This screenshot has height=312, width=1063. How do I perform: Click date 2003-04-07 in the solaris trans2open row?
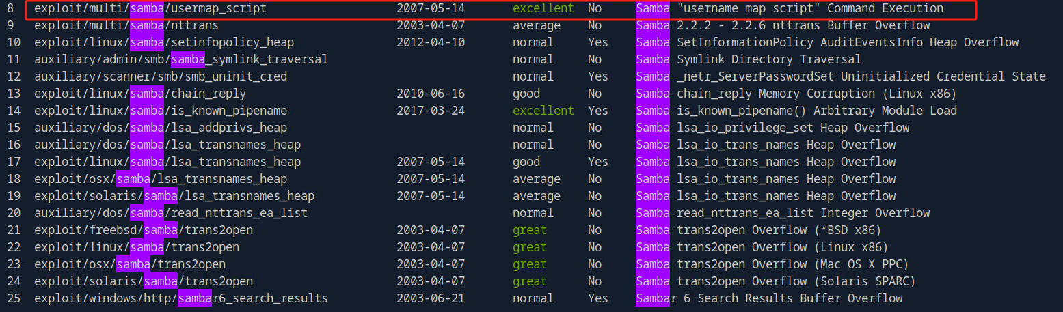pos(431,282)
